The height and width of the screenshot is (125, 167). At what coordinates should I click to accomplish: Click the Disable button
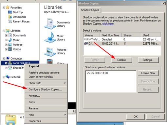click(x=121, y=60)
